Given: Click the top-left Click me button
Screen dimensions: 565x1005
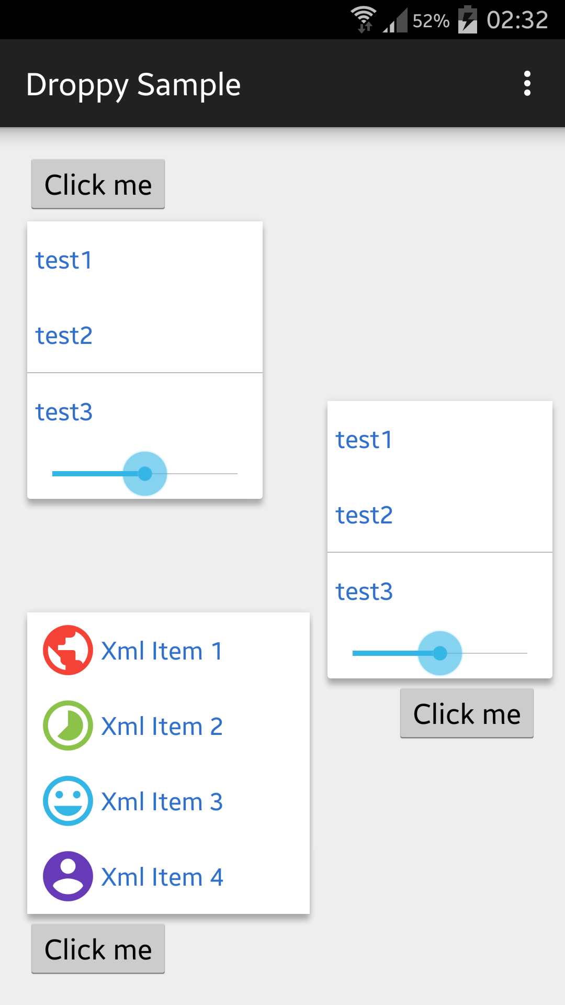Looking at the screenshot, I should tap(98, 184).
